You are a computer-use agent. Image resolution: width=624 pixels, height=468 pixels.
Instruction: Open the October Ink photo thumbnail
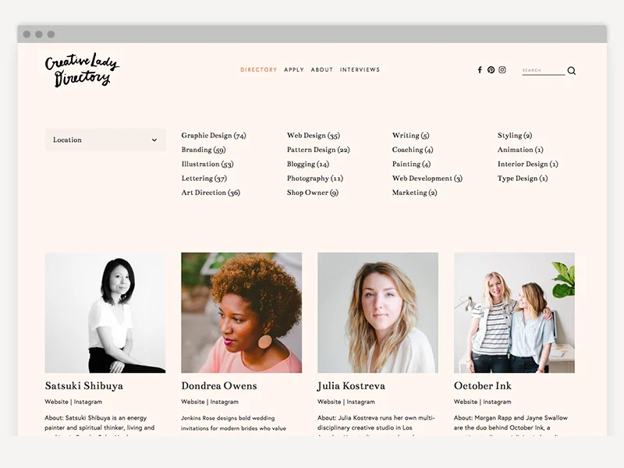click(x=514, y=313)
